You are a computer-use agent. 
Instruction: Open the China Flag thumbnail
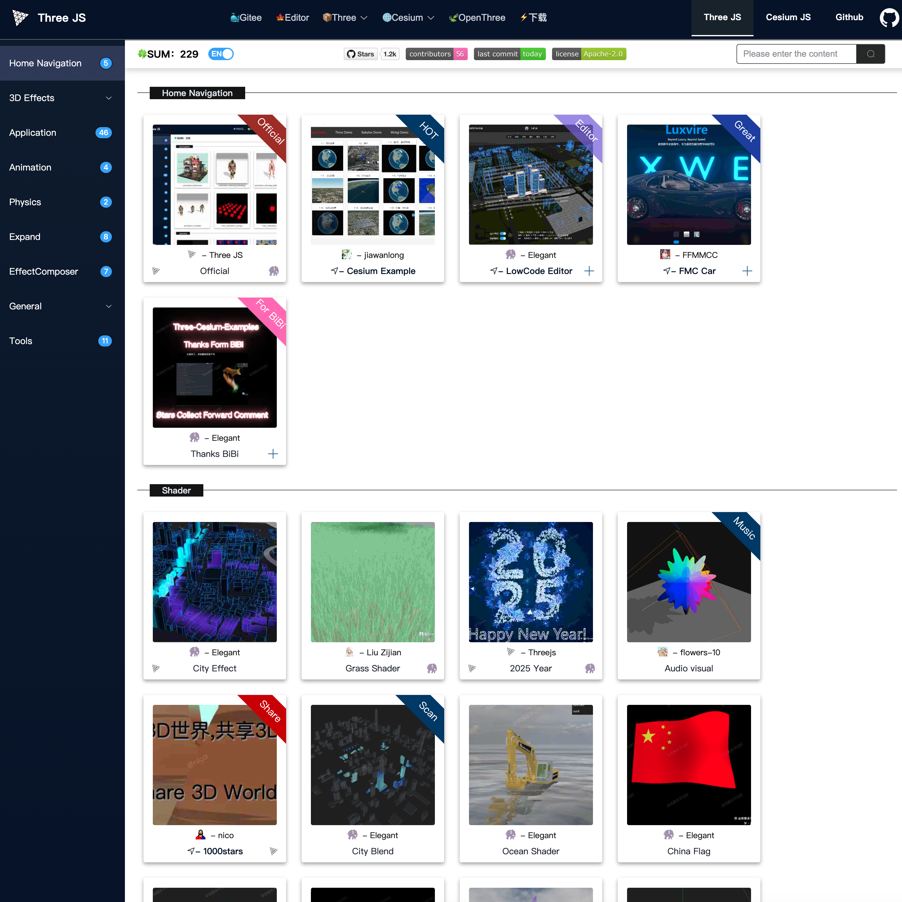pyautogui.click(x=689, y=765)
